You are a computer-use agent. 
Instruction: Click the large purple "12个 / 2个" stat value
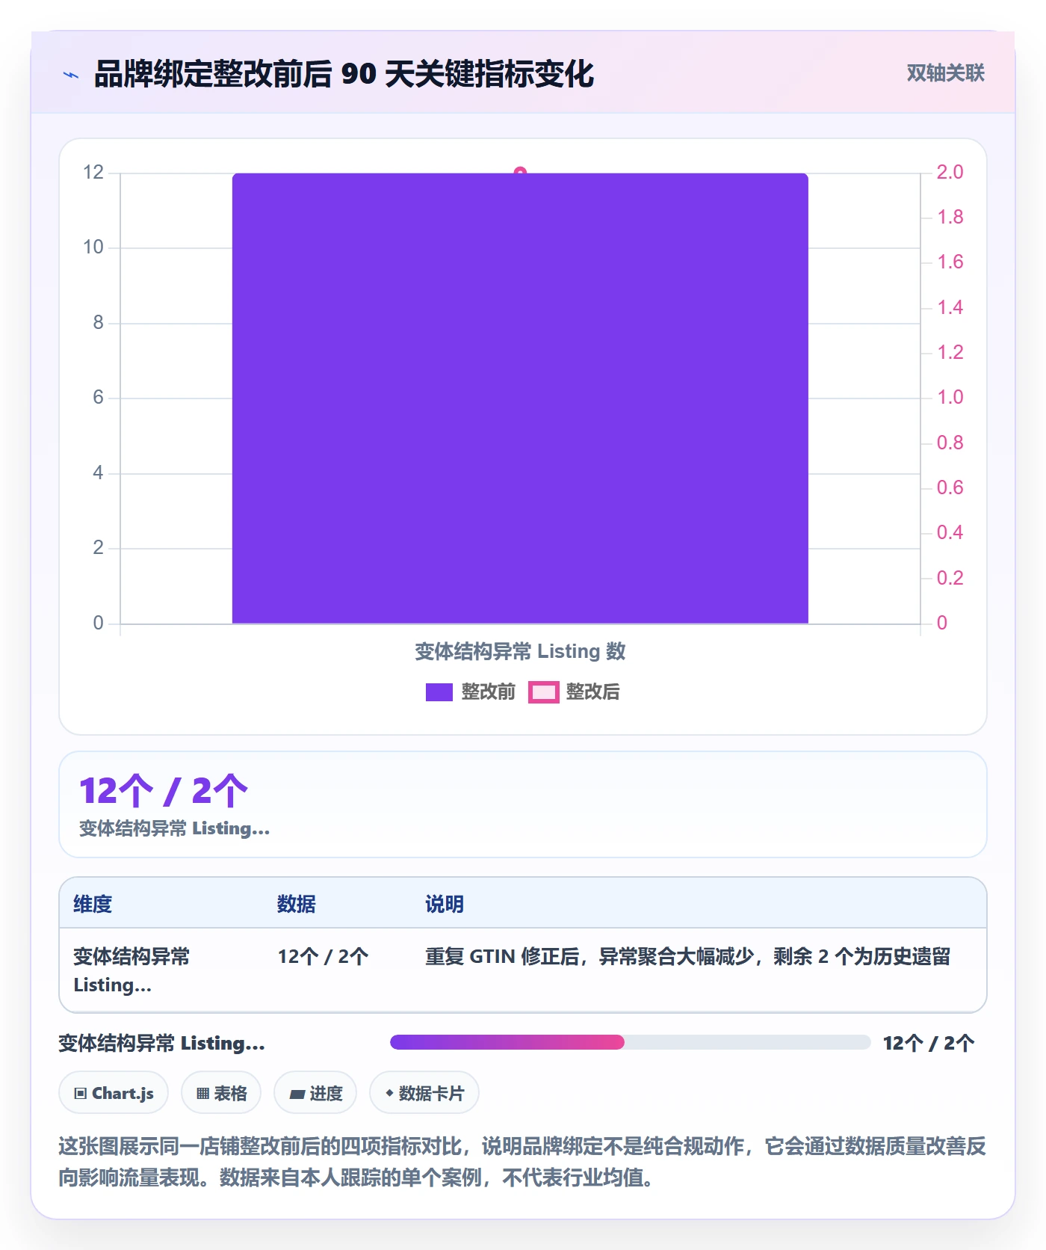point(164,791)
